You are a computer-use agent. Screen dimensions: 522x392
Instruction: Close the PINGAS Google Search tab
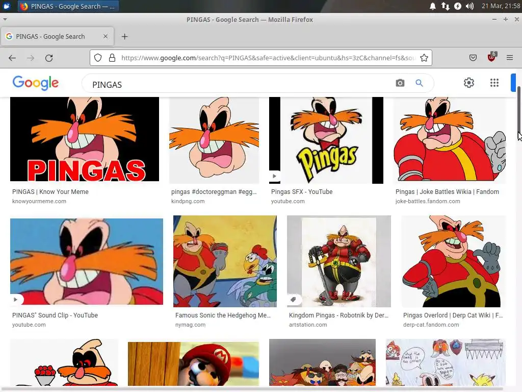click(x=106, y=36)
